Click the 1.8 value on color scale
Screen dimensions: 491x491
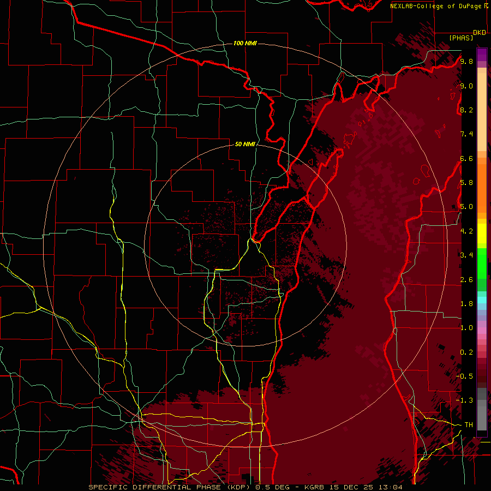(x=466, y=304)
